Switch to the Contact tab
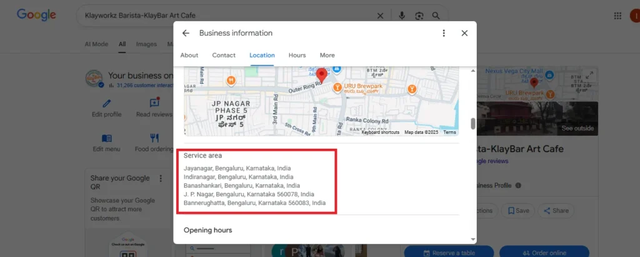Viewport: 640px width, 257px height. click(224, 55)
